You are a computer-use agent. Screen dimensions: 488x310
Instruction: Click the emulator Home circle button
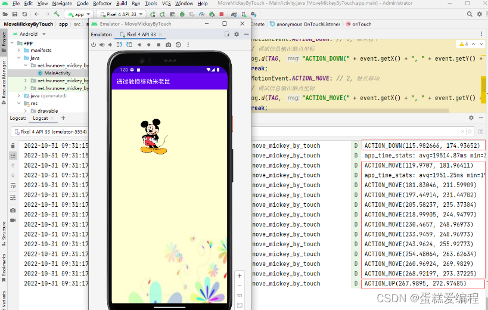coord(149,45)
